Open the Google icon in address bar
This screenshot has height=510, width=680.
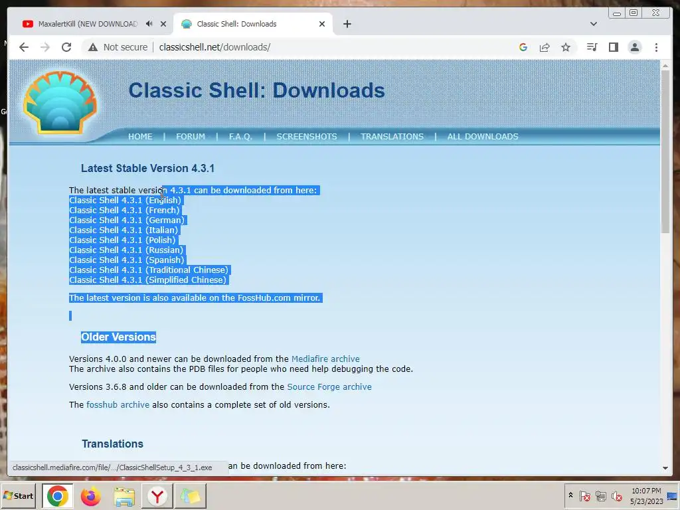tap(523, 47)
